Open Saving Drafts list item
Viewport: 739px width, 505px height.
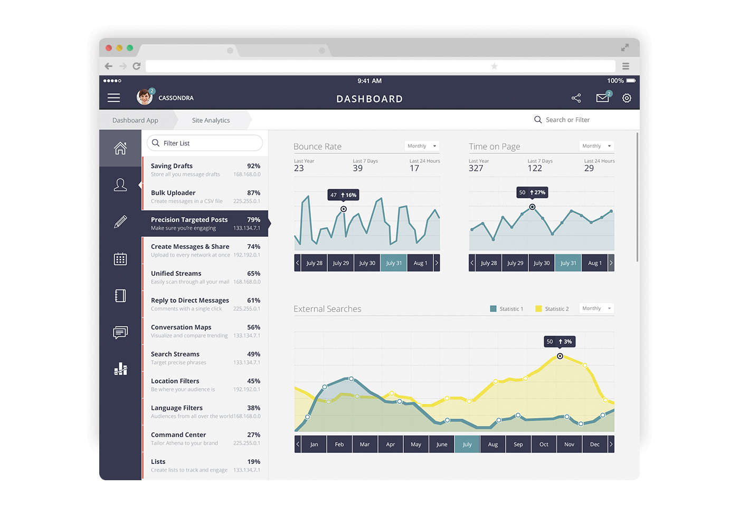(x=205, y=170)
